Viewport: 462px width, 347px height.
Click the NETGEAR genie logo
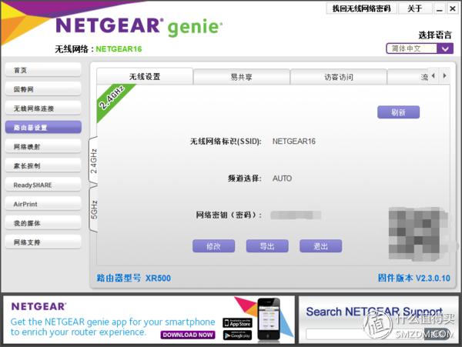pyautogui.click(x=139, y=26)
